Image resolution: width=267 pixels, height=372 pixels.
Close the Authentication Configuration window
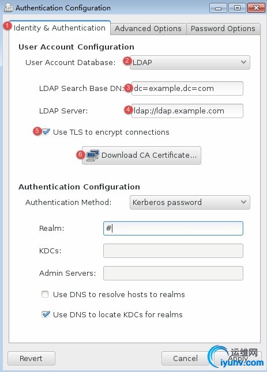pos(256,8)
